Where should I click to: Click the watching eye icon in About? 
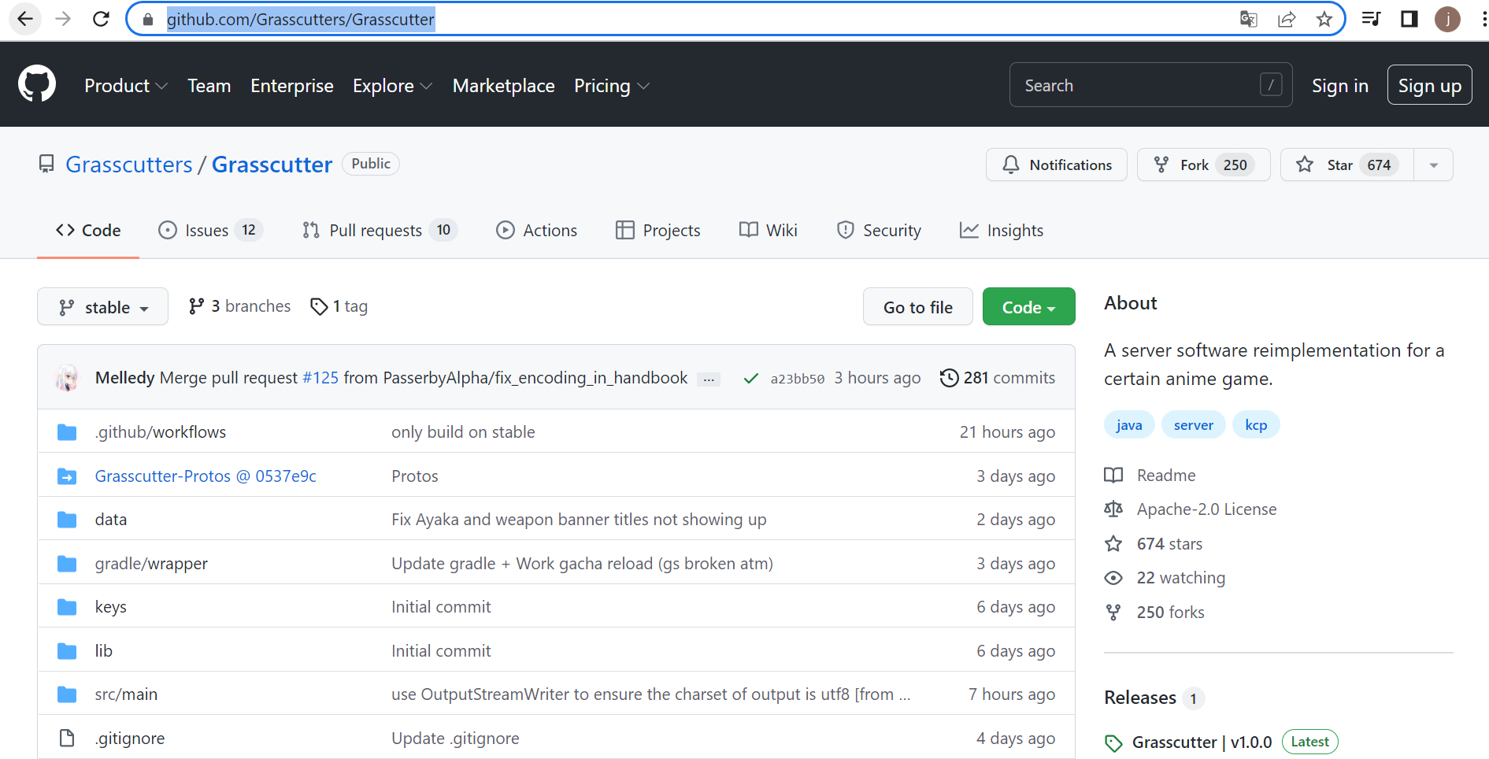click(1113, 578)
